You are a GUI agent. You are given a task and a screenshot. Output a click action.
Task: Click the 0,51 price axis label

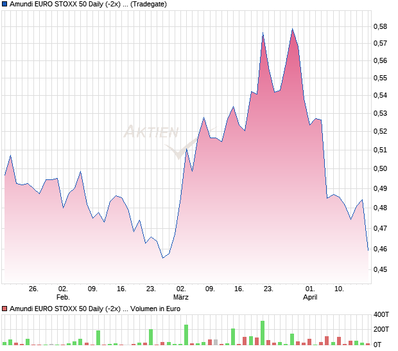(x=380, y=150)
